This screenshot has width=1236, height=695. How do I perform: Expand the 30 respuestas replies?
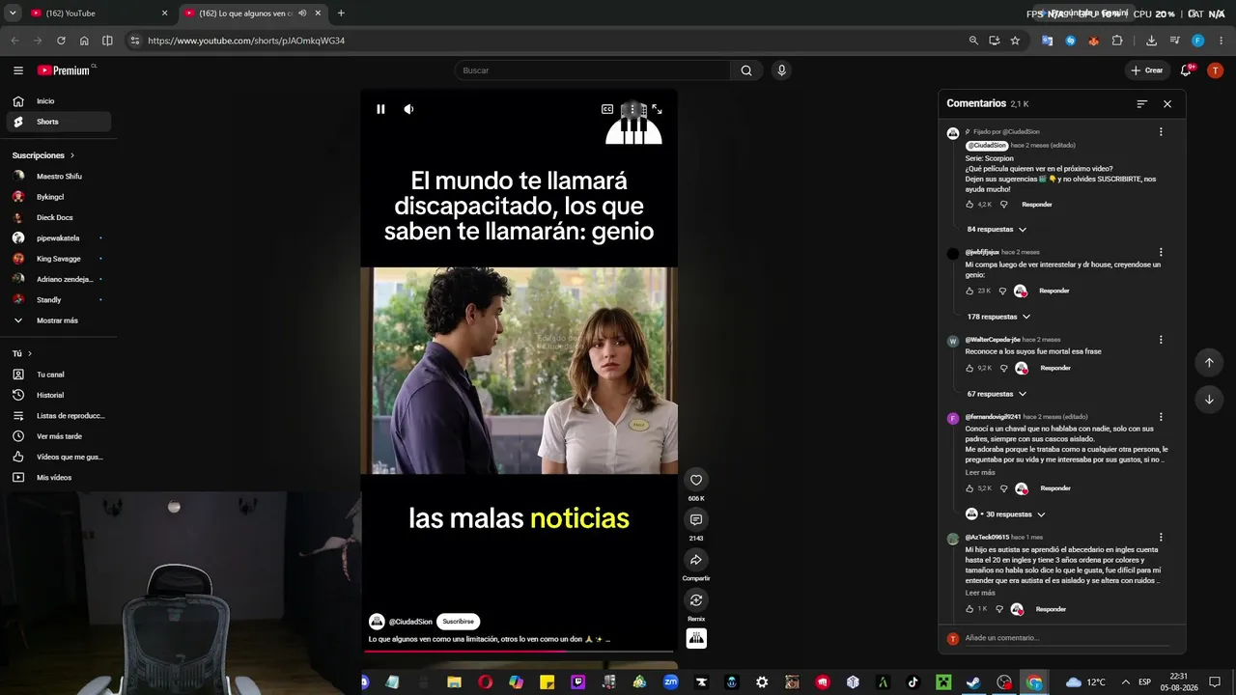coord(1005,514)
